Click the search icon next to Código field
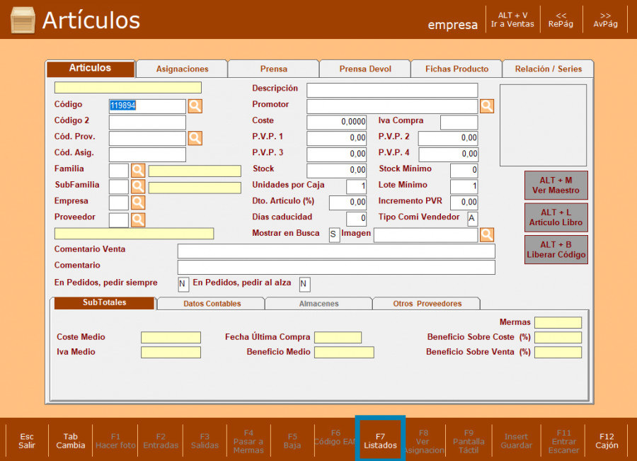 point(195,106)
